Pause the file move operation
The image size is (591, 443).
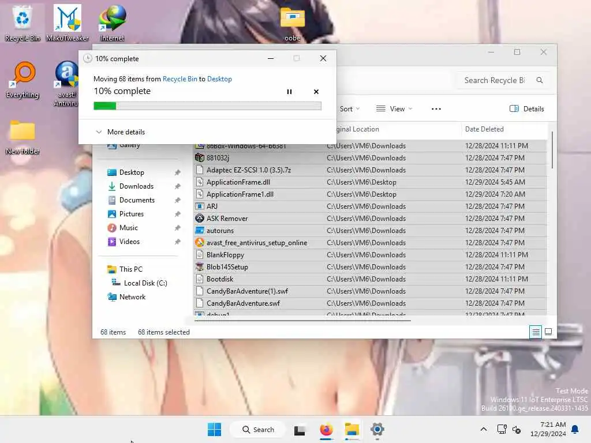289,92
